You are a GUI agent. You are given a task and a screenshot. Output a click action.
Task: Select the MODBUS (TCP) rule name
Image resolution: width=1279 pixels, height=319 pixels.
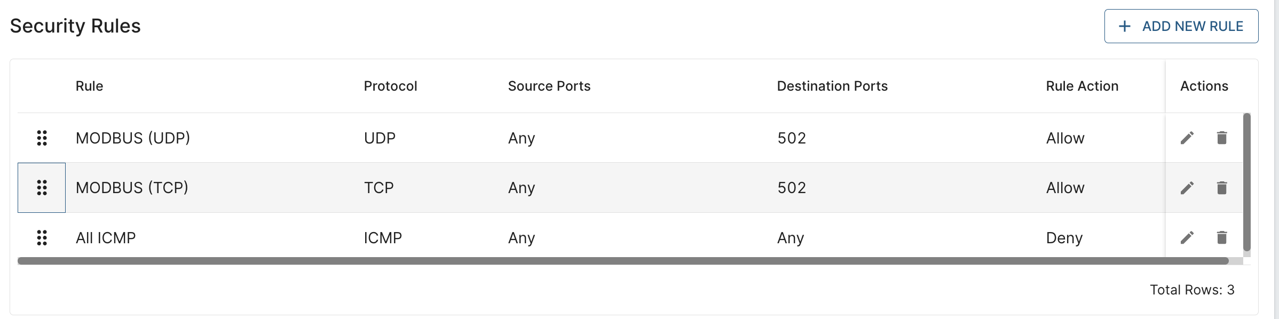point(132,188)
